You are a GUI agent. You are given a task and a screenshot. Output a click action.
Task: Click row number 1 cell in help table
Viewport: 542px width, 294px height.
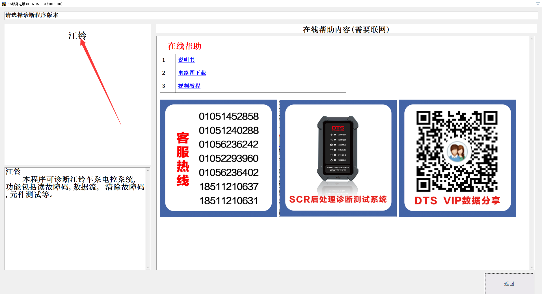tap(168, 60)
